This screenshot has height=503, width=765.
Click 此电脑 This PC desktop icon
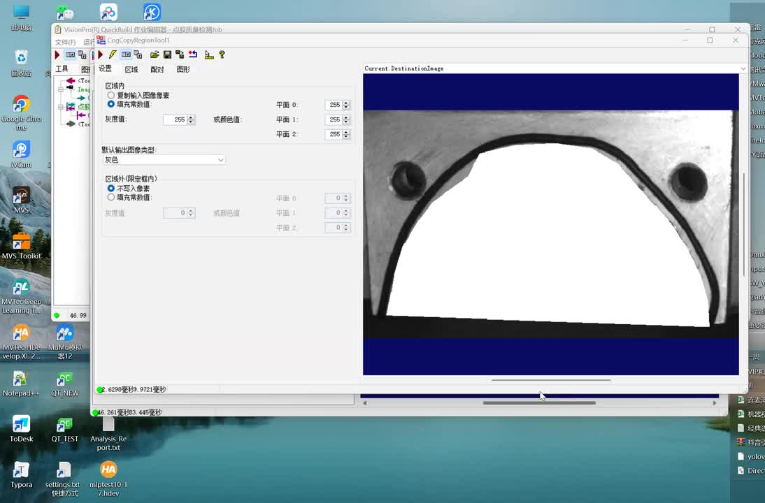coord(21,18)
